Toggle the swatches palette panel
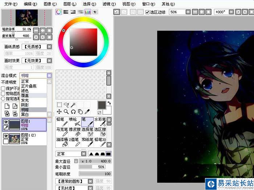Screen dimensions: 254x190 [88, 12]
